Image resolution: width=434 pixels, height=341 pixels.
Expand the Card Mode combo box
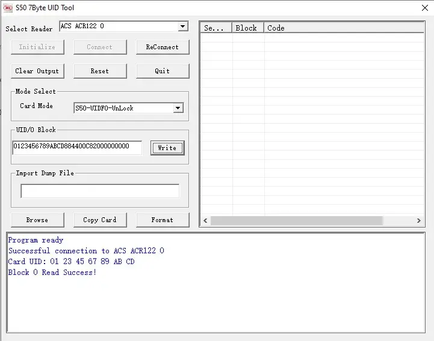click(178, 109)
